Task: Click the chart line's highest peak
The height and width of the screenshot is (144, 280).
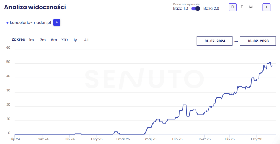Action: tap(270, 62)
